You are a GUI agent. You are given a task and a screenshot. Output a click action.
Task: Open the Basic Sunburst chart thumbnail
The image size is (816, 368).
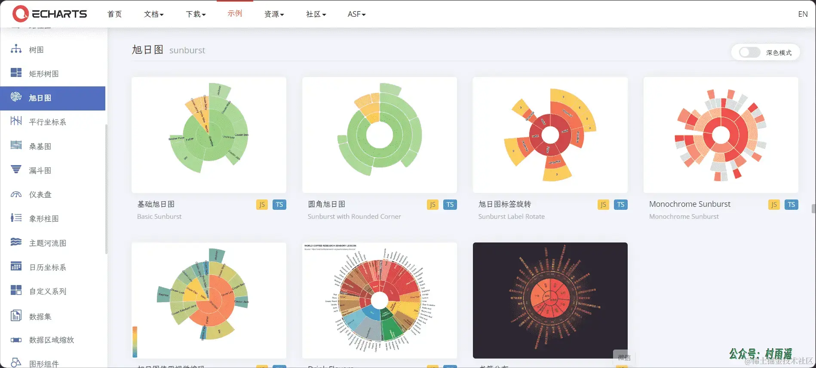tap(209, 135)
